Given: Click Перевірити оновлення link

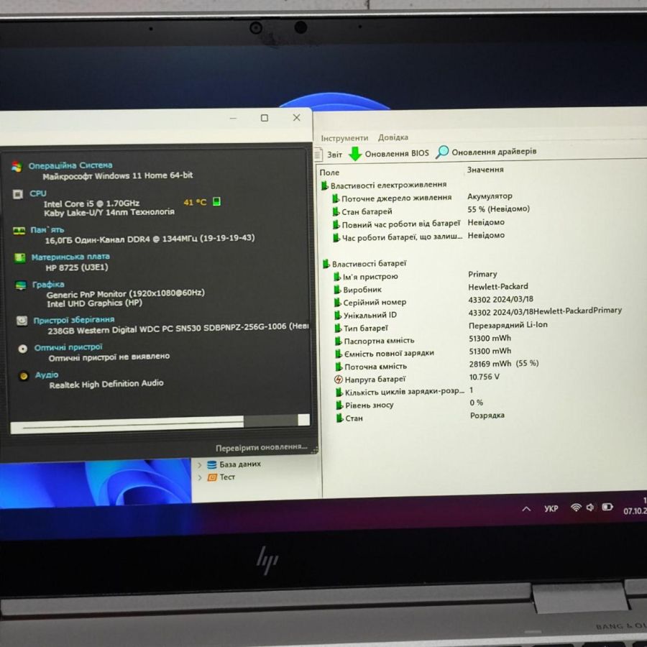Looking at the screenshot, I should pyautogui.click(x=262, y=447).
